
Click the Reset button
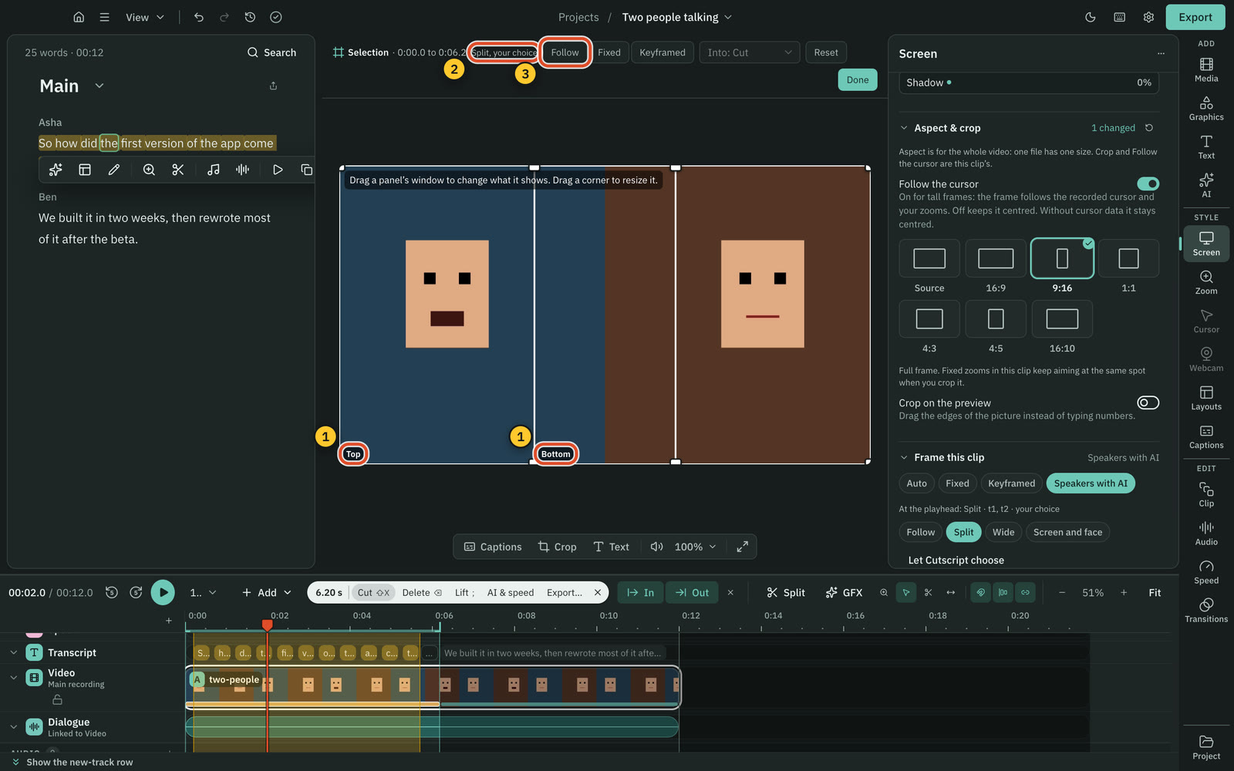tap(826, 52)
